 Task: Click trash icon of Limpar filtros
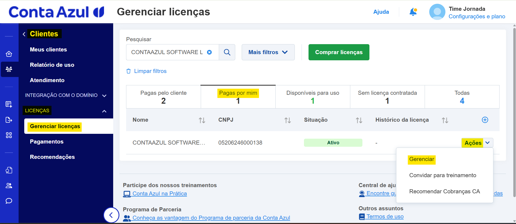(129, 71)
